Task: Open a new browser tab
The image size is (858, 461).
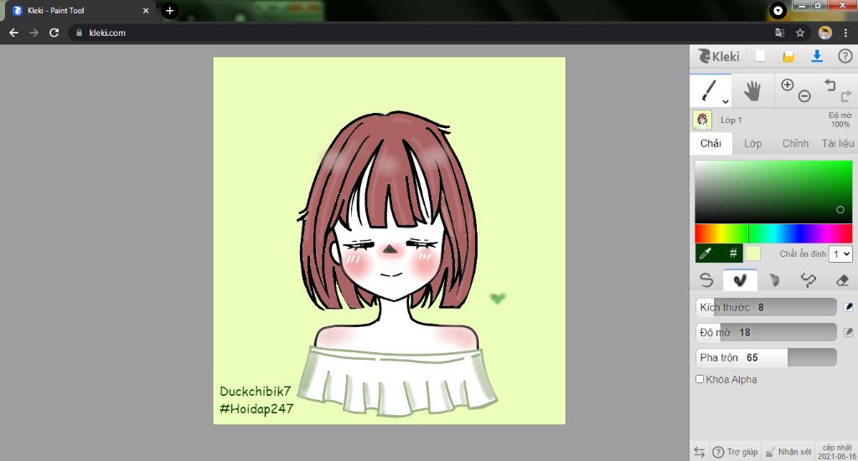Action: [x=169, y=10]
